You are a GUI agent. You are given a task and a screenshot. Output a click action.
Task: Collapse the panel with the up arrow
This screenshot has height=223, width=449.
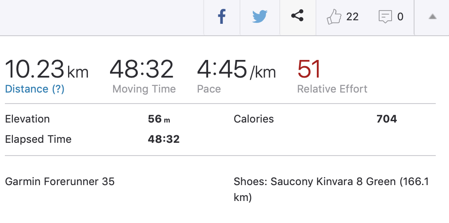(433, 17)
